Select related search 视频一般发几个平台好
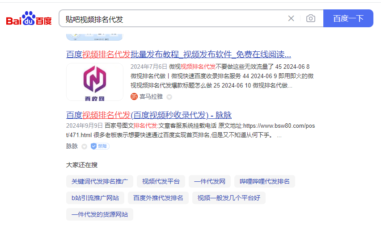This screenshot has height=226, width=381. tap(229, 198)
